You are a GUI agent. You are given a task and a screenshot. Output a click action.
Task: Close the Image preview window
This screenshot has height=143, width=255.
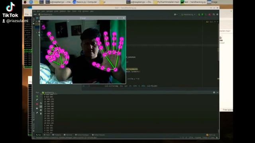(124, 18)
